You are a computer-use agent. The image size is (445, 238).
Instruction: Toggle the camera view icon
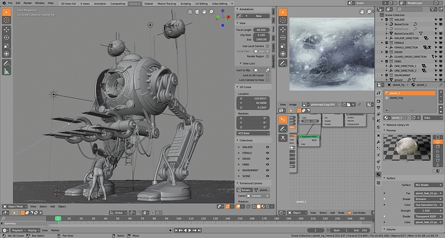[197, 12]
